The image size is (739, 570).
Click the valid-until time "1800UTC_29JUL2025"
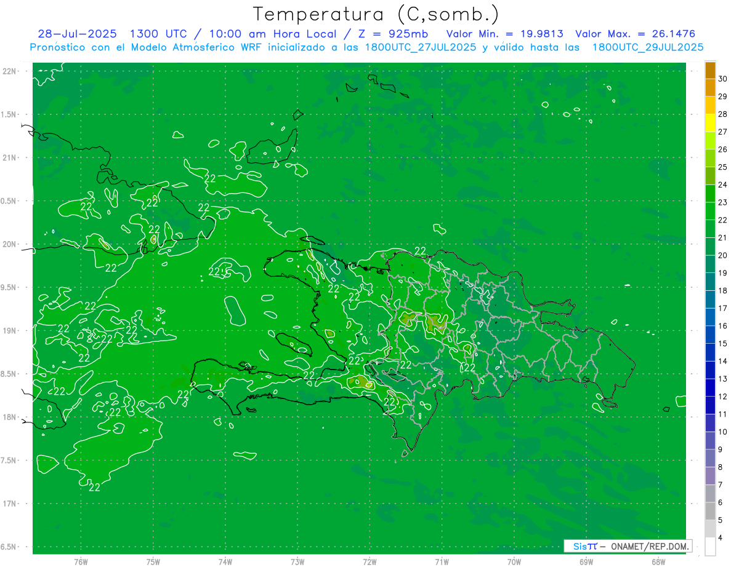pyautogui.click(x=648, y=47)
